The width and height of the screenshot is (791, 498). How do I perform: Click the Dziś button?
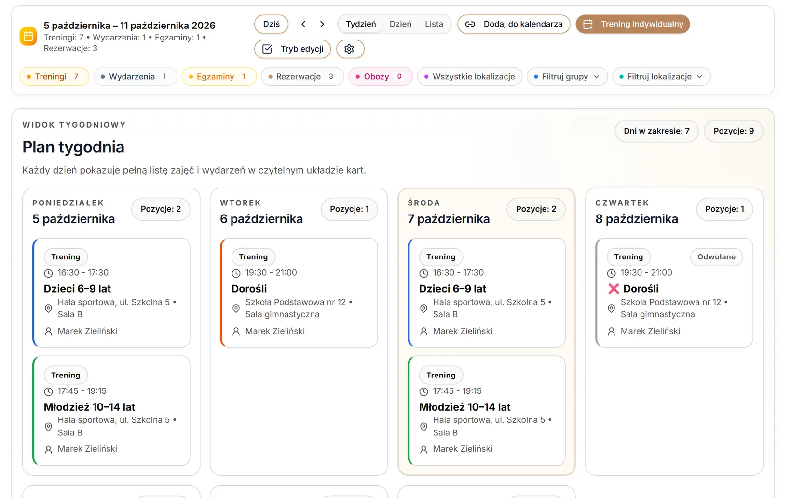(x=272, y=24)
